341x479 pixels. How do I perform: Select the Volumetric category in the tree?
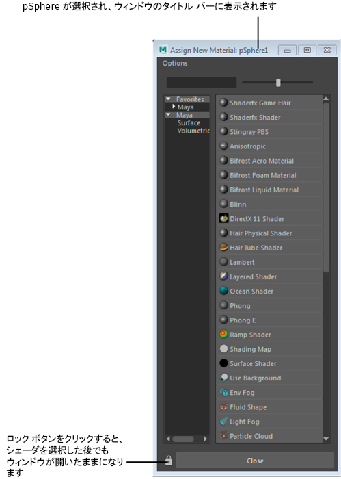[x=193, y=131]
